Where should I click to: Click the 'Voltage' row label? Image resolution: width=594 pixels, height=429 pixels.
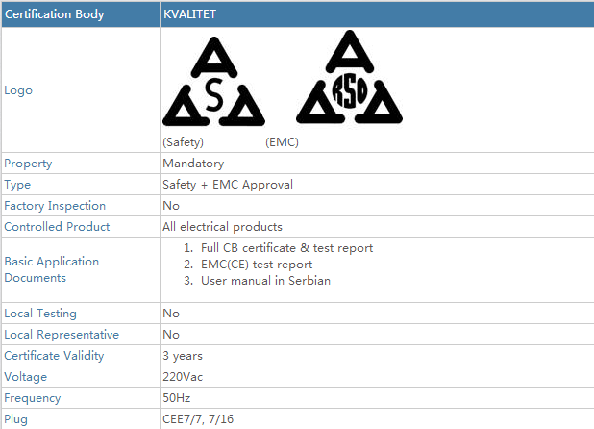[x=26, y=377]
